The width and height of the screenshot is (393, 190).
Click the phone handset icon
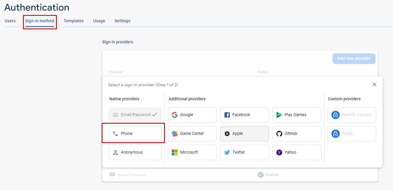[x=115, y=134]
